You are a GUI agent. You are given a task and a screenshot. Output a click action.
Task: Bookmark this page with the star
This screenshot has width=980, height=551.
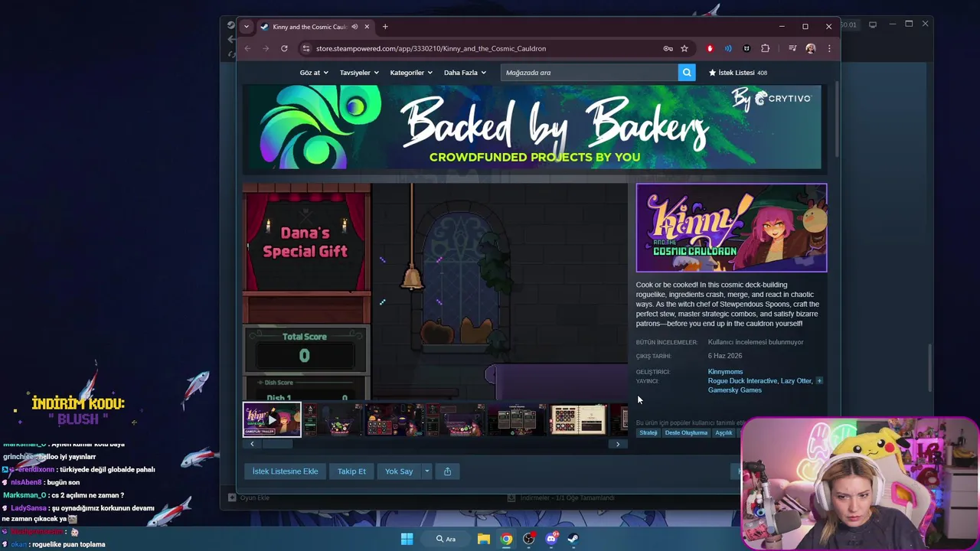tap(684, 48)
